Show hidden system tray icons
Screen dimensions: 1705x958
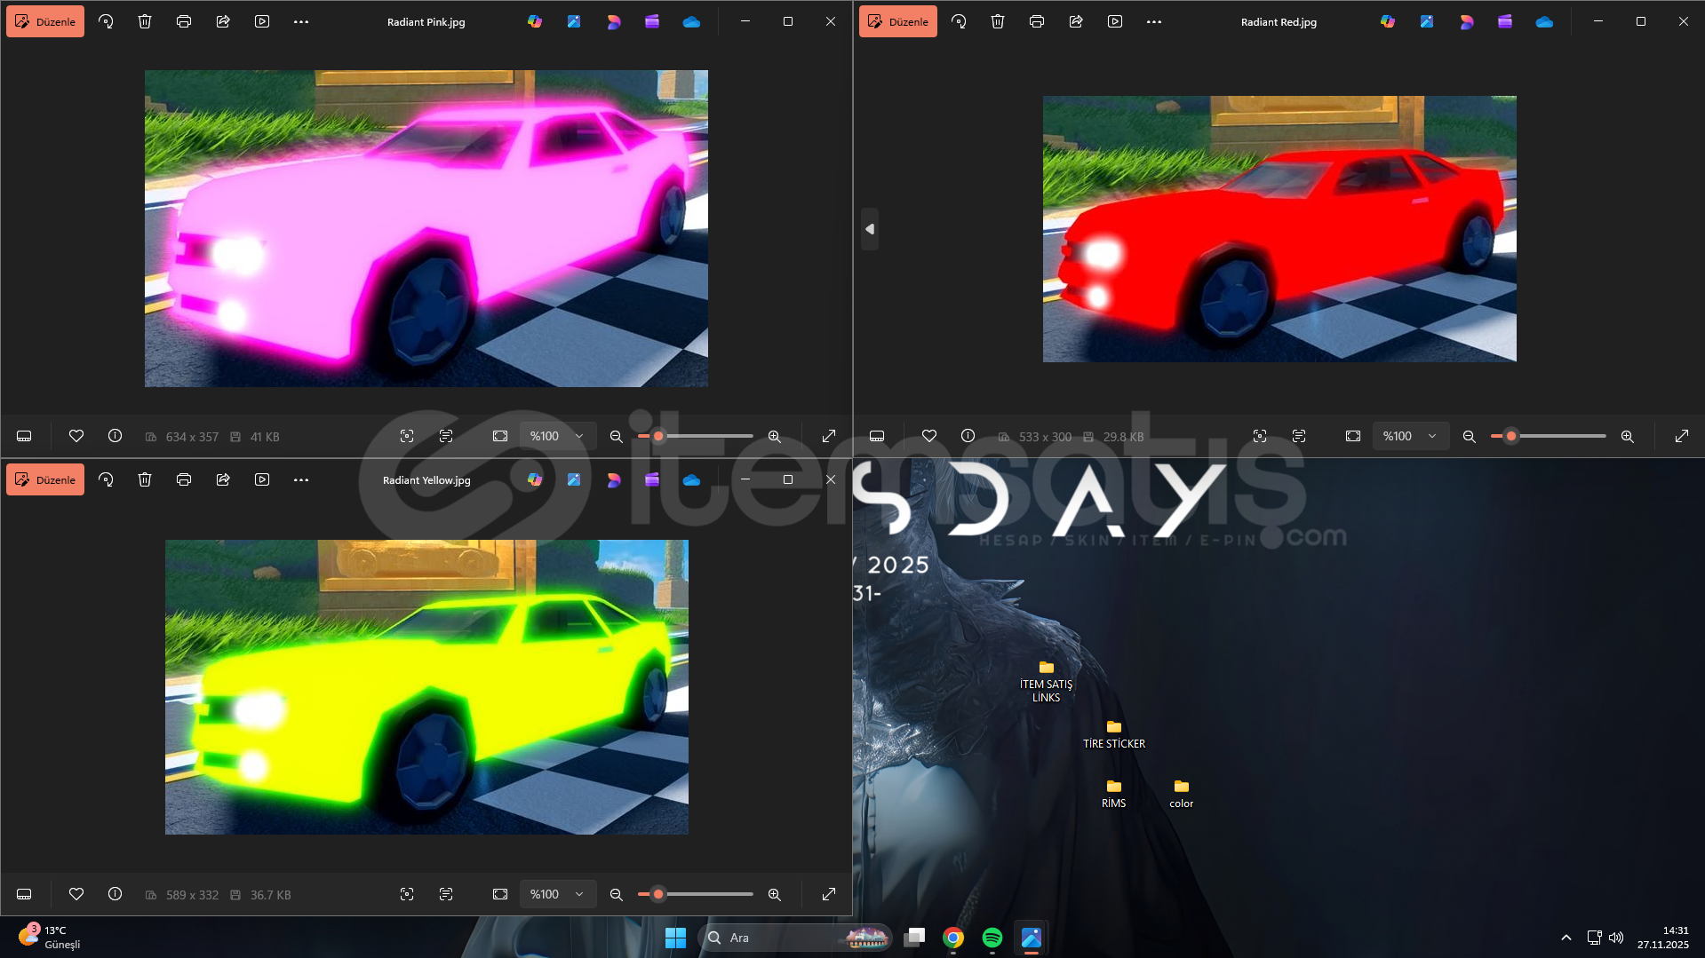[x=1566, y=938]
